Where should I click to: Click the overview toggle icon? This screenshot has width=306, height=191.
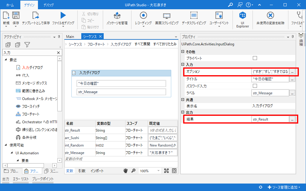click(174, 171)
